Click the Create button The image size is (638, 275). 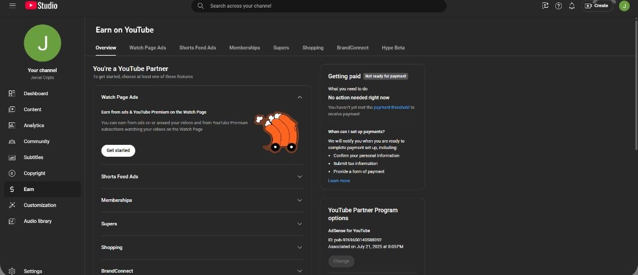tap(597, 6)
